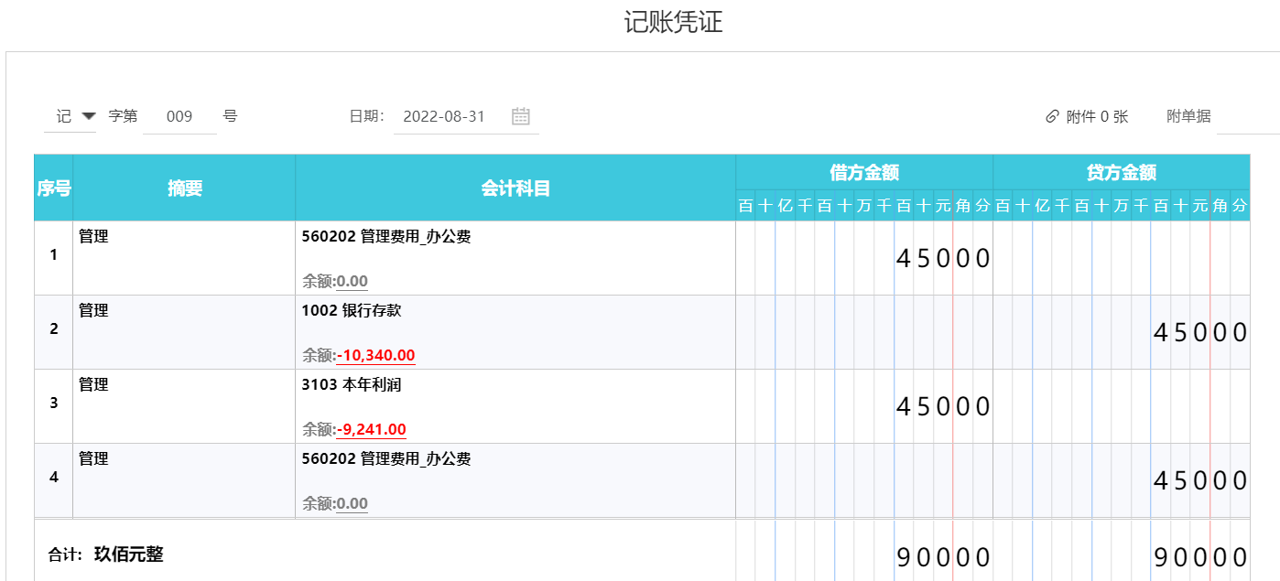Screen dimensions: 1280x581
Task: Edit the voucher number 009 field
Action: [179, 117]
